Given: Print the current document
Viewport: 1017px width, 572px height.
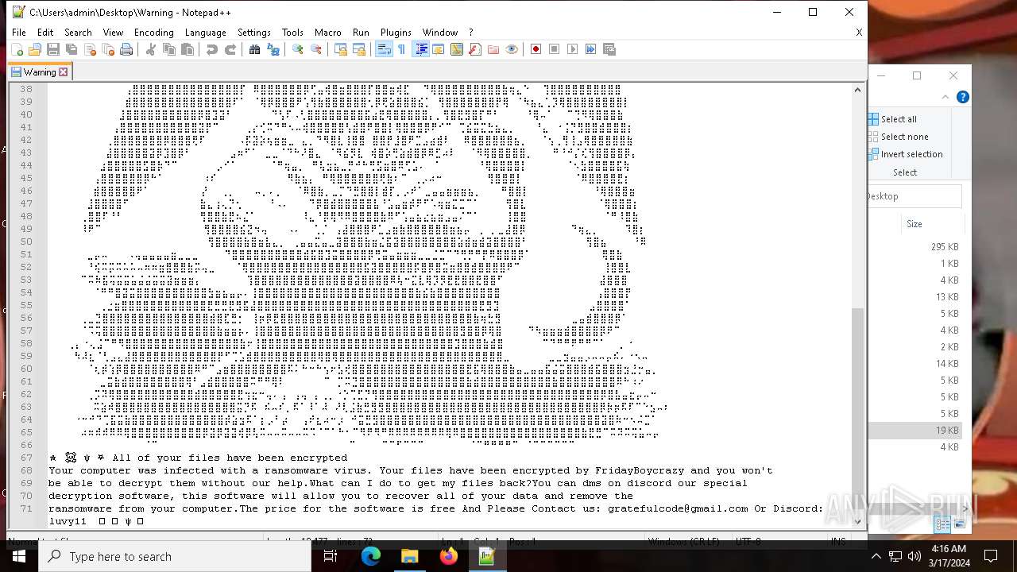Looking at the screenshot, I should (126, 49).
